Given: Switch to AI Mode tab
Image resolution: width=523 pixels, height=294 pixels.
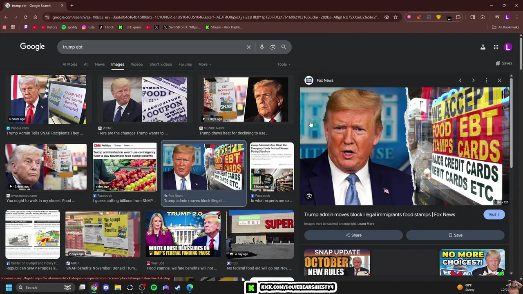Looking at the screenshot, I should click(70, 64).
